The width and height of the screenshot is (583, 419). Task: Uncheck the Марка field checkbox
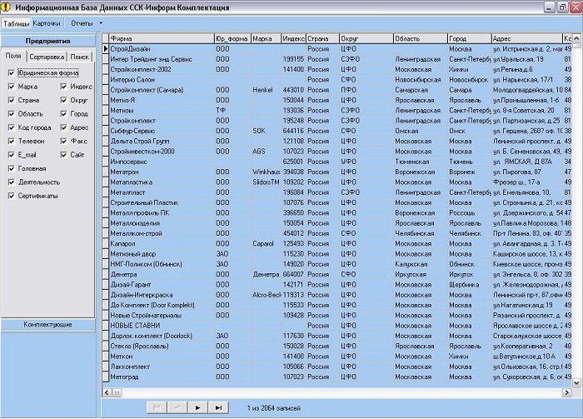click(12, 87)
